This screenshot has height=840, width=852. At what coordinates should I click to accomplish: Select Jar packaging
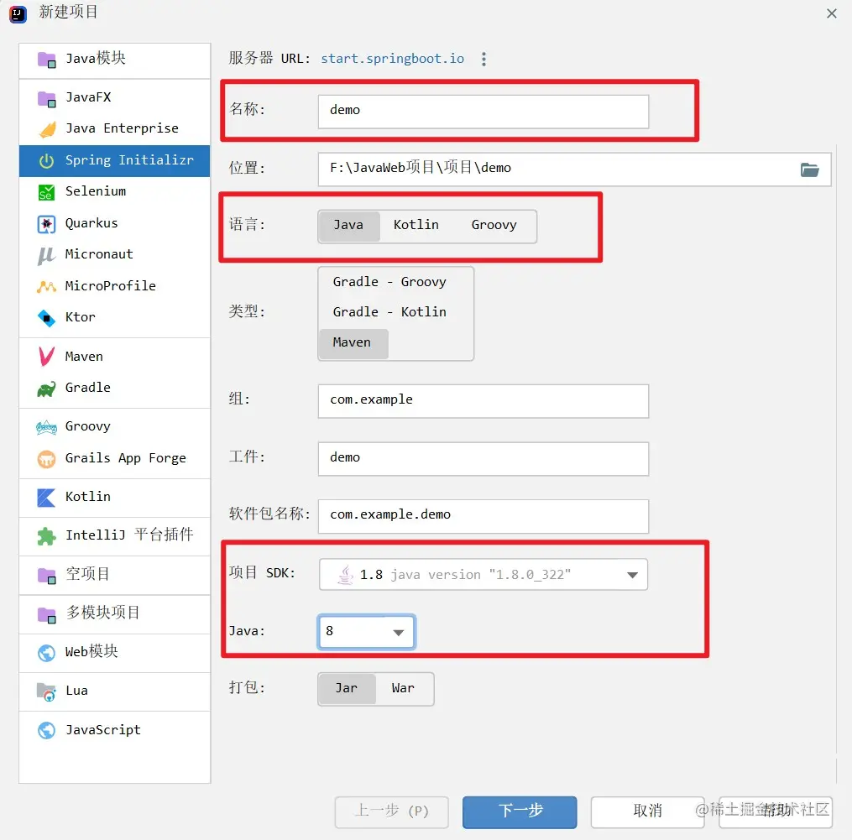347,688
